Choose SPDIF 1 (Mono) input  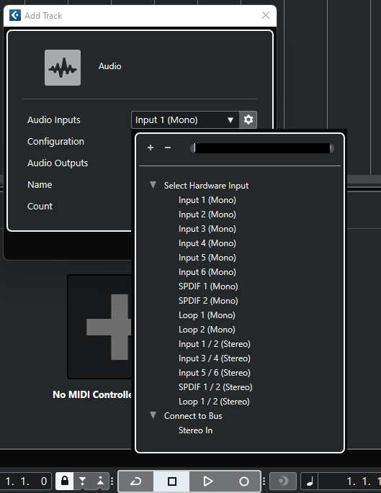coord(208,286)
